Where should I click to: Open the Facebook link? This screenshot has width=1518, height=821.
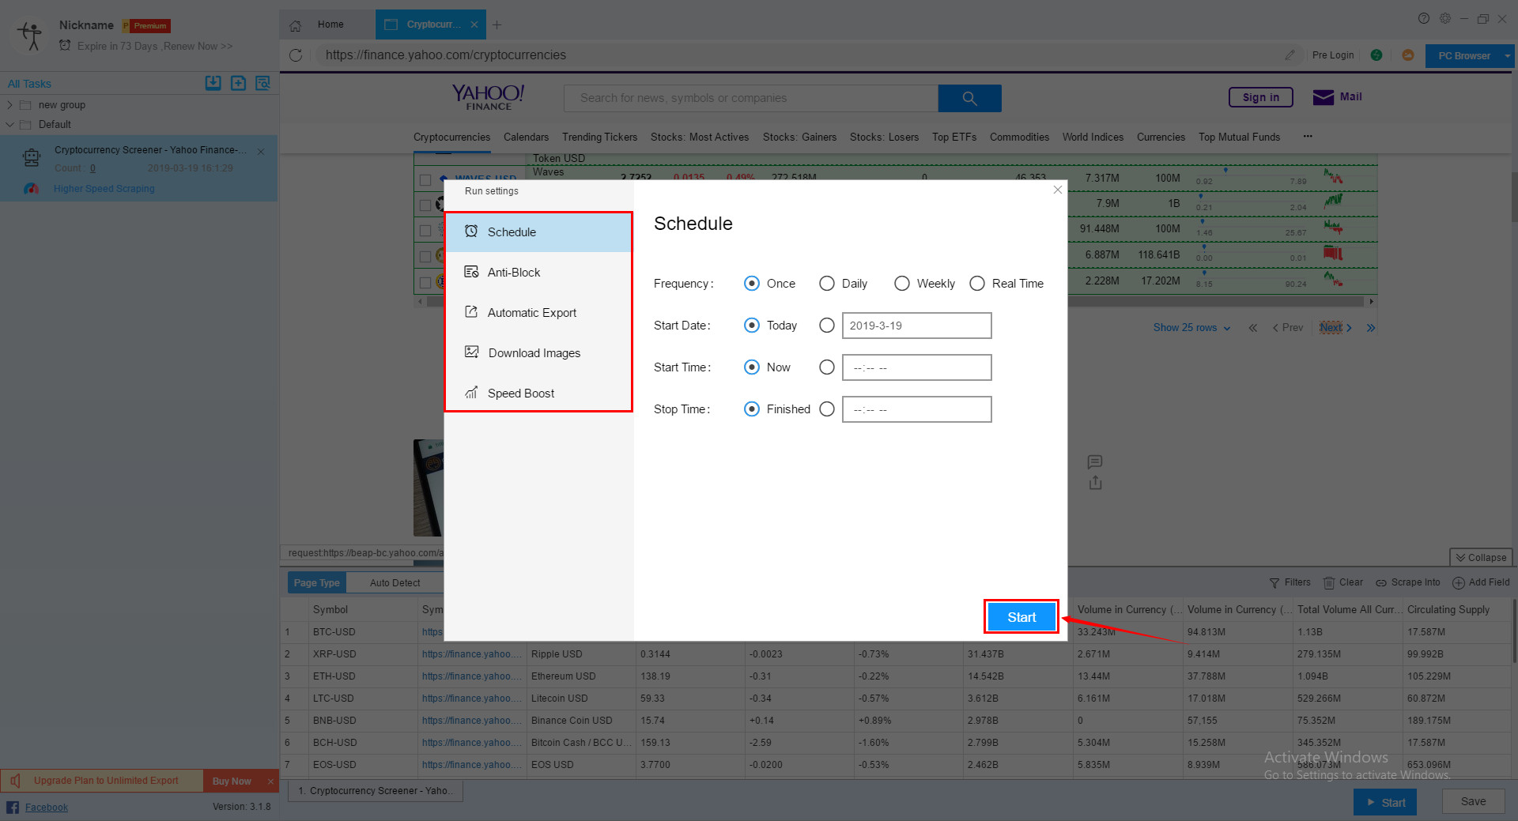pos(47,808)
